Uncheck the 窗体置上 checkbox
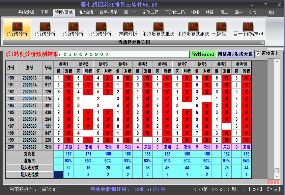 tap(258, 53)
